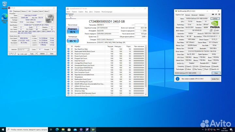Expand the CPU-Z Tools dropdown arrow
Screen dimensions: 235x132
36,53
